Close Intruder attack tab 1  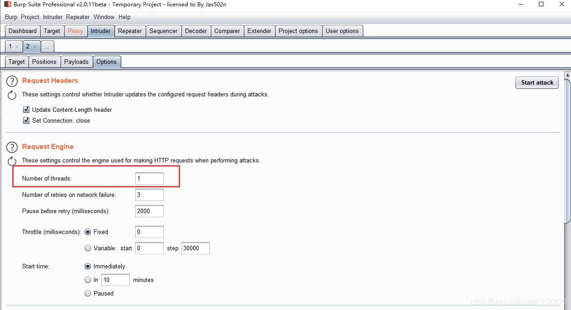pyautogui.click(x=17, y=47)
